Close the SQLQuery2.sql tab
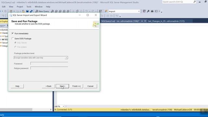The width and height of the screenshot is (208, 117). [x=145, y=21]
